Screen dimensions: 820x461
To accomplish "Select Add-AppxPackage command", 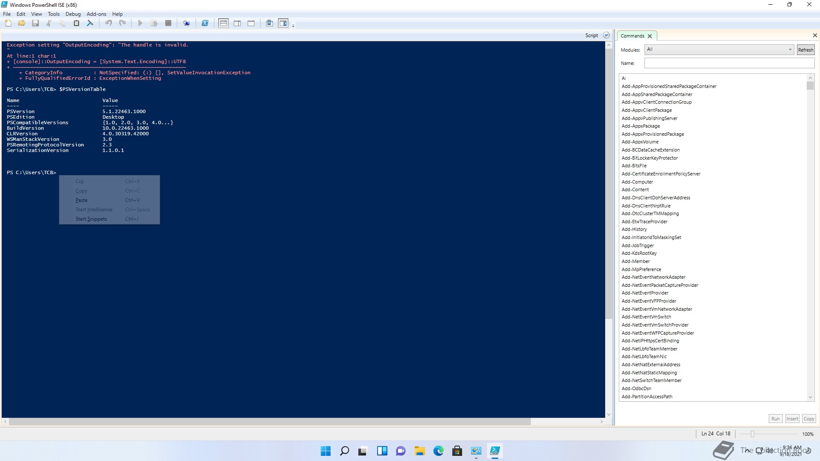I will click(x=641, y=126).
